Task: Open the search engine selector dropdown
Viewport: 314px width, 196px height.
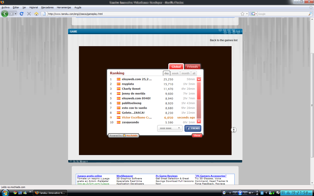Action: (254, 14)
